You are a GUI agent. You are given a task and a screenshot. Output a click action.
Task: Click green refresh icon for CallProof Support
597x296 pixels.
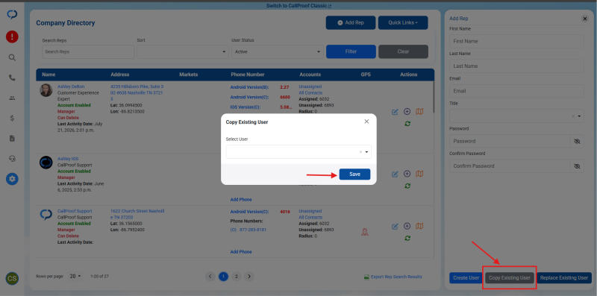(x=407, y=238)
